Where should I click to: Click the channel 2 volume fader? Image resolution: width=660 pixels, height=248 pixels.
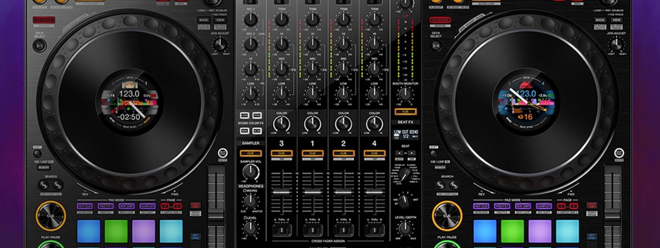(x=343, y=193)
